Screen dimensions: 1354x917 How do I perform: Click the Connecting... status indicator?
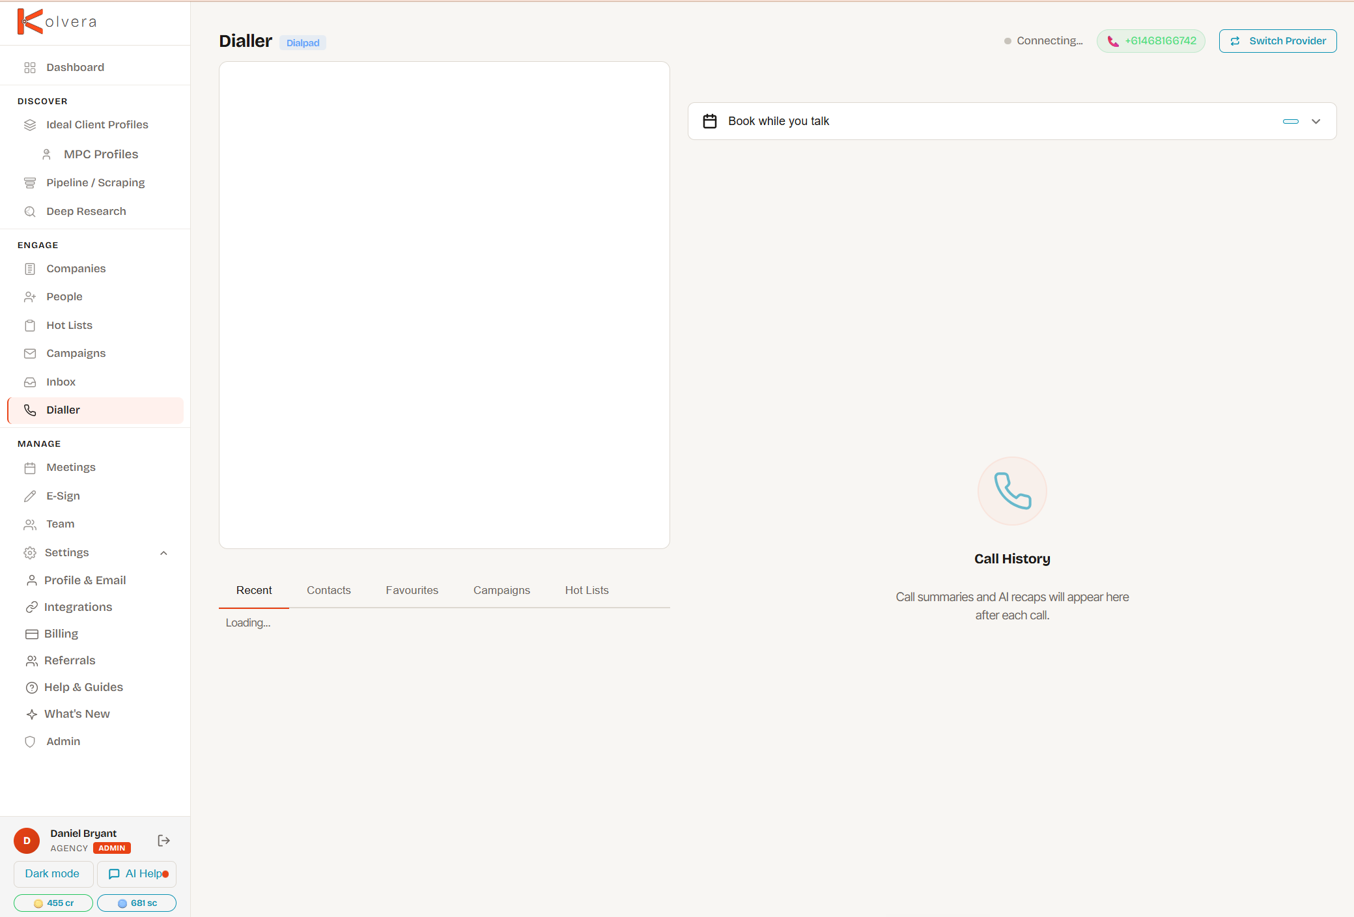click(1043, 41)
